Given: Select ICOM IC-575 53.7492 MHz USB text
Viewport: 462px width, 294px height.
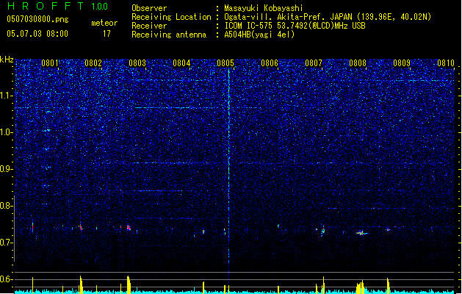Looking at the screenshot, I should 295,26.
